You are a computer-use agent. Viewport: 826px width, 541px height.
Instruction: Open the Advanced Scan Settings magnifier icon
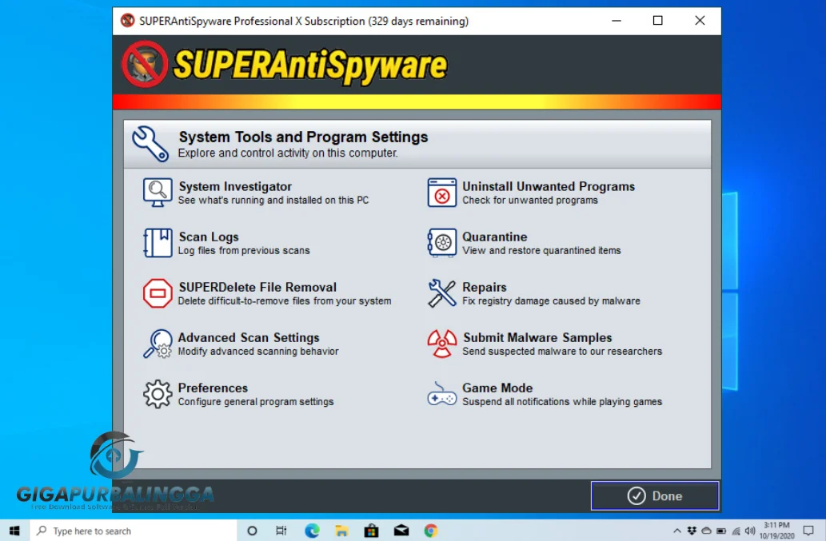158,344
